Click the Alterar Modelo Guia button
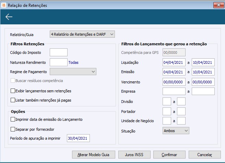The width and height of the screenshot is (225, 163). pyautogui.click(x=94, y=154)
